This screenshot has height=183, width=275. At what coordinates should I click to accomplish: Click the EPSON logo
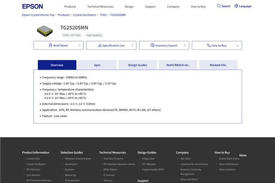(x=33, y=6)
